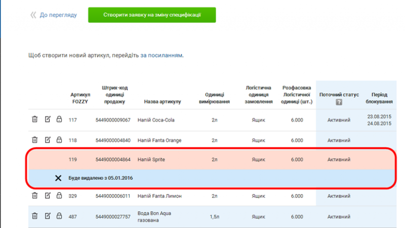The image size is (405, 228).
Task: Edit the Напій Coca-Cola article entry
Action: tap(48, 120)
